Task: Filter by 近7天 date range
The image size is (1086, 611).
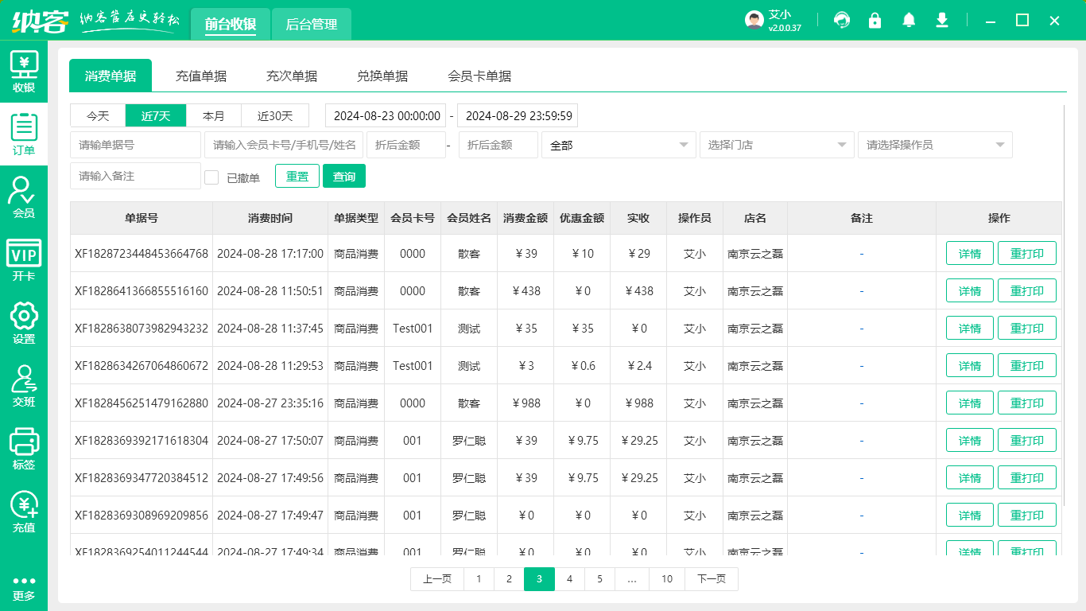Action: click(x=156, y=115)
